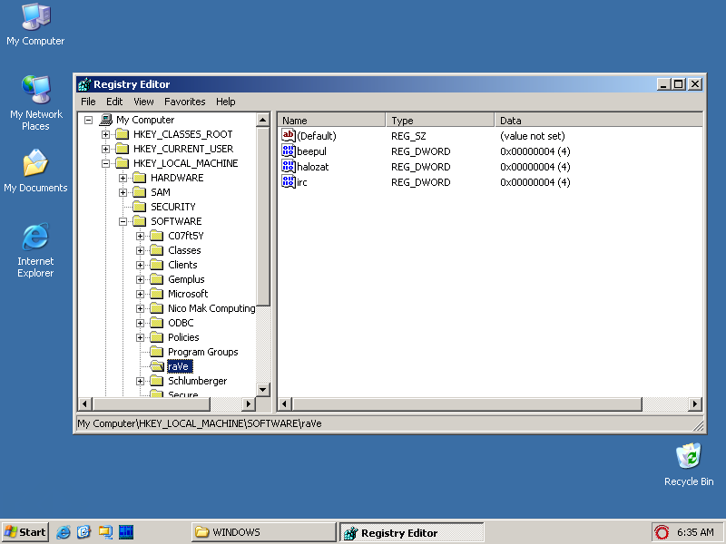Click the Gemplus key folder icon
The width and height of the screenshot is (726, 544).
pyautogui.click(x=157, y=279)
